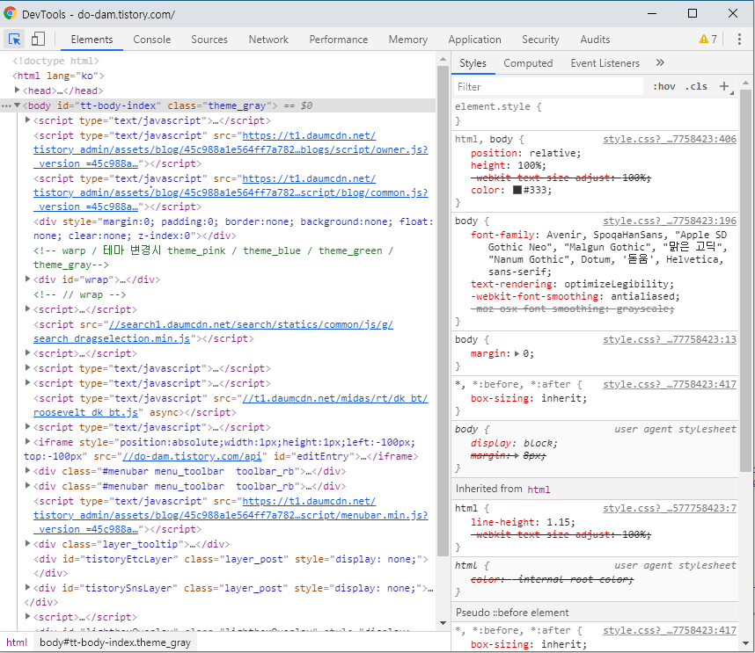Open search_dragselection.min.js link

[213, 331]
